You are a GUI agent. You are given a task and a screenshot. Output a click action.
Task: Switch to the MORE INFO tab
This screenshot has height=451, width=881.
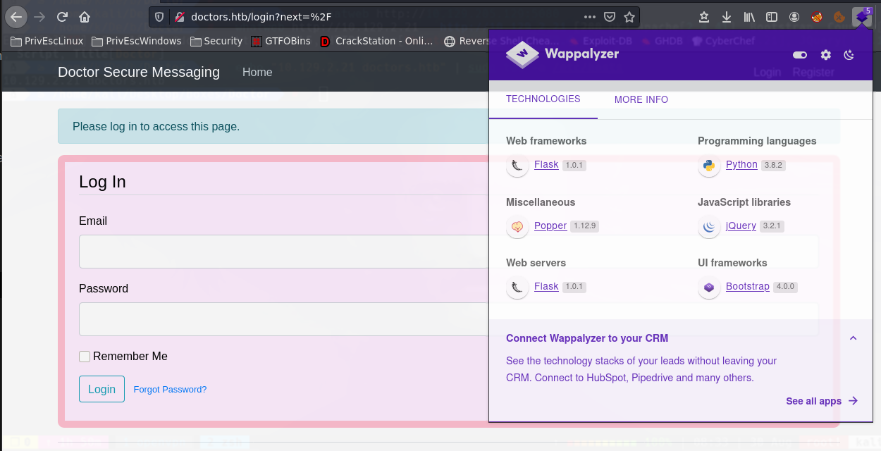tap(641, 99)
